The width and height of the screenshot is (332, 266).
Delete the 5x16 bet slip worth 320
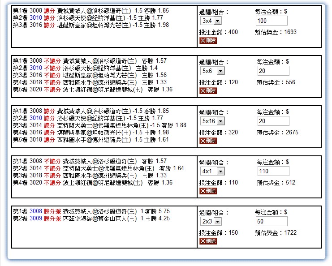(x=208, y=141)
